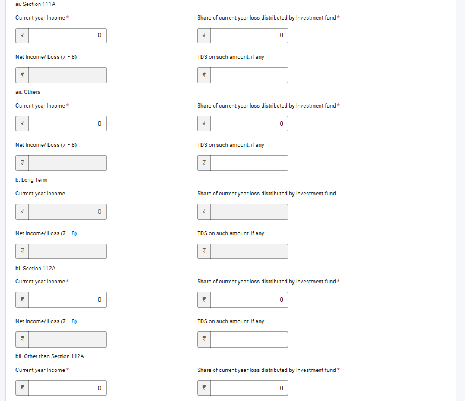Click rupee icon of Section 112A loss field
Screen dimensions: 465x401
click(204, 299)
